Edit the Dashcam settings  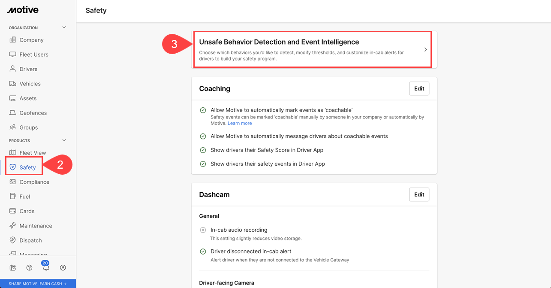[419, 194]
